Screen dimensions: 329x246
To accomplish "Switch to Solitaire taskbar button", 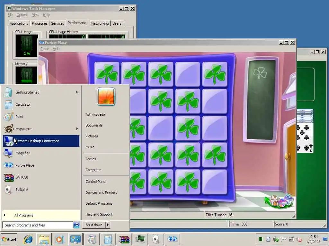I will tap(156, 239).
